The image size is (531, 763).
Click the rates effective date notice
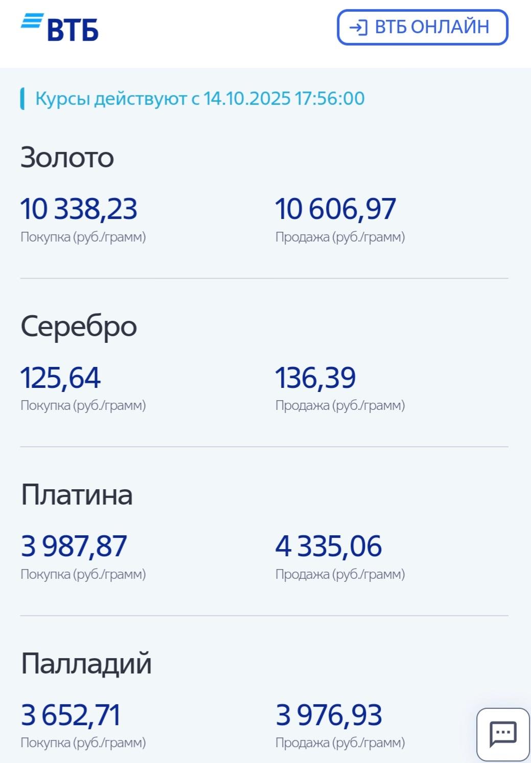pos(199,98)
